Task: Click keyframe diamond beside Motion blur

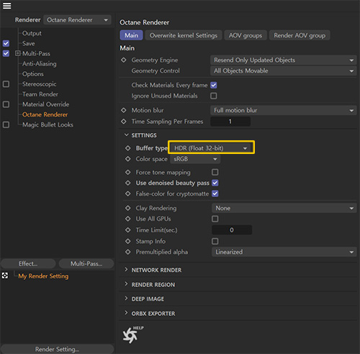Action: 124,110
